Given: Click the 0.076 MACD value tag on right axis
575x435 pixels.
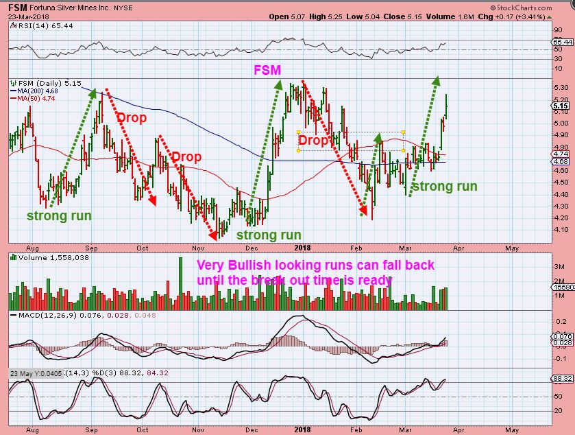Looking at the screenshot, I should (x=562, y=336).
